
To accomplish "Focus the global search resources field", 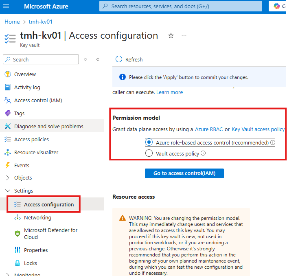I will pyautogui.click(x=181, y=6).
